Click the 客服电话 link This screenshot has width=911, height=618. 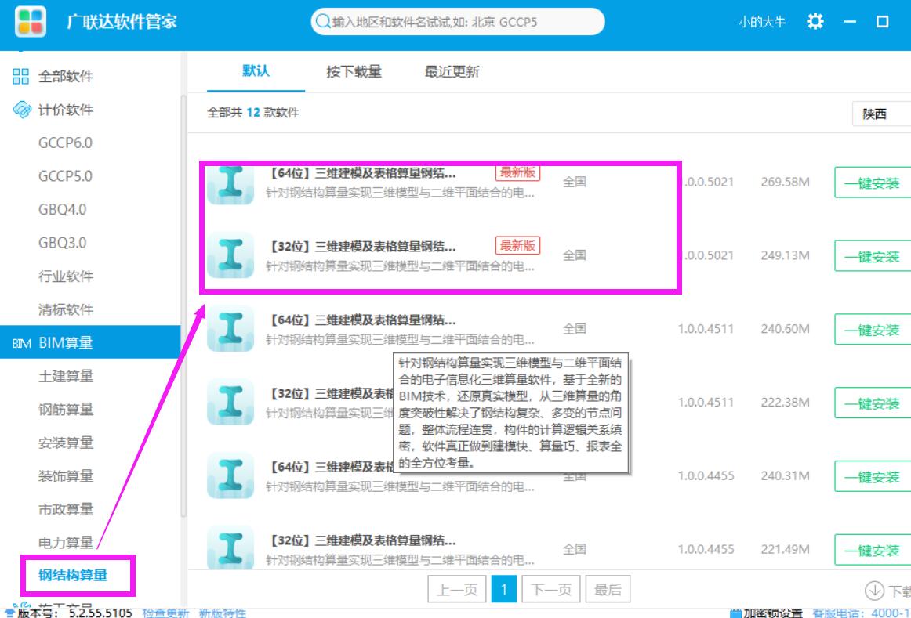pos(861,613)
